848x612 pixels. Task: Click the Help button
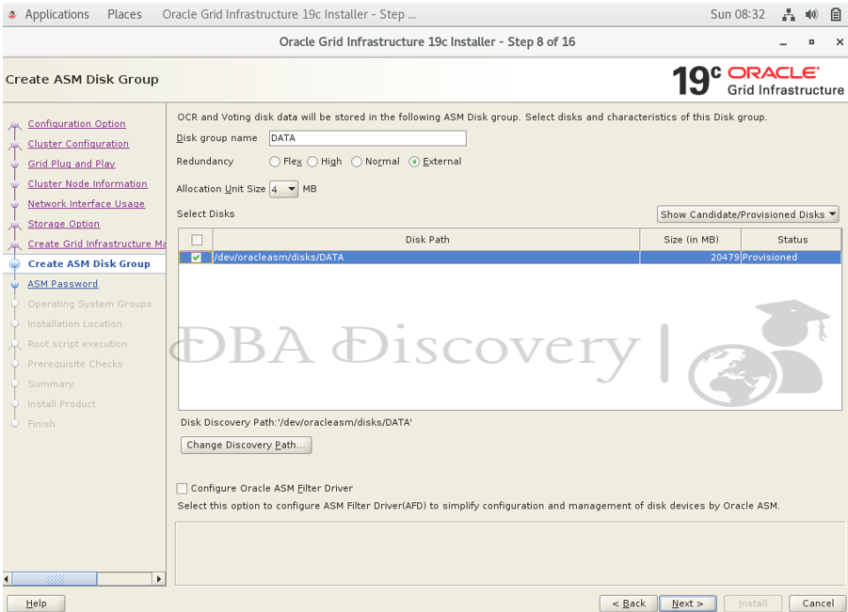36,604
